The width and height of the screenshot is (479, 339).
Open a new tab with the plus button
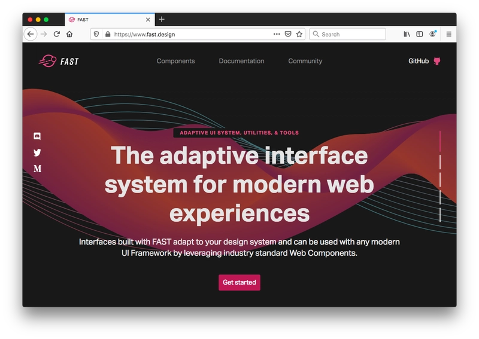[x=162, y=20]
